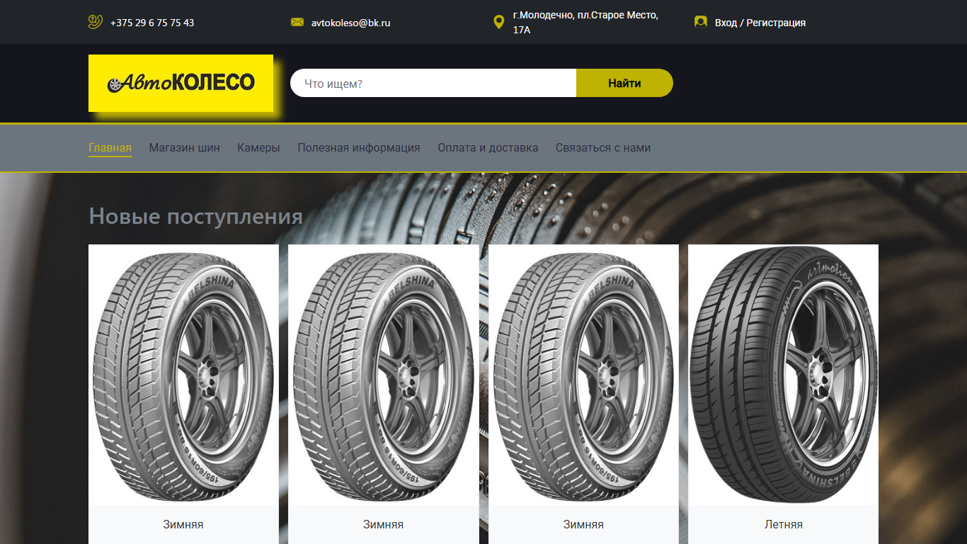Screen dimensions: 967x544
Task: Open Оплата и доставка menu item
Action: tap(488, 148)
